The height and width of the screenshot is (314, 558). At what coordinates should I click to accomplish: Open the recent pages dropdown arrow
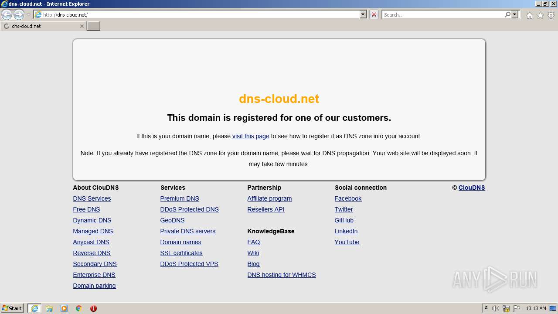(28, 15)
